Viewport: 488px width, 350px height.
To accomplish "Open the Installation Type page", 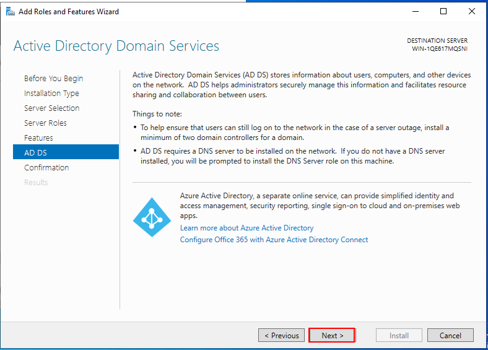I will (51, 94).
